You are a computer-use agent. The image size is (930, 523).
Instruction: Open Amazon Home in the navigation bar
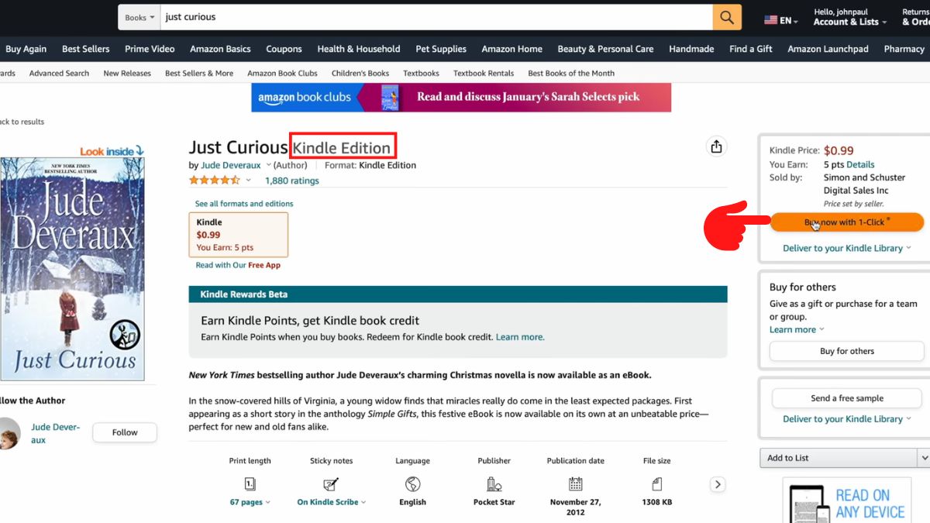(512, 49)
